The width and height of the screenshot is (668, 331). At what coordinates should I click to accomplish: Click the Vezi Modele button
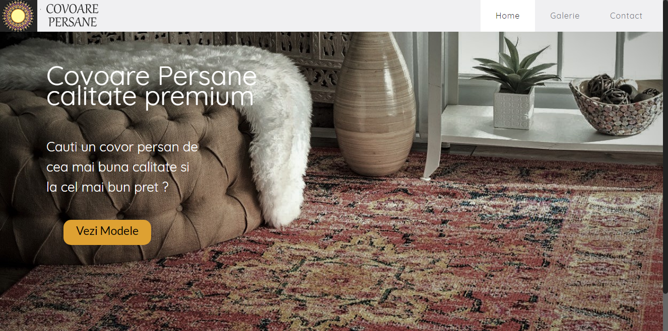coord(107,232)
